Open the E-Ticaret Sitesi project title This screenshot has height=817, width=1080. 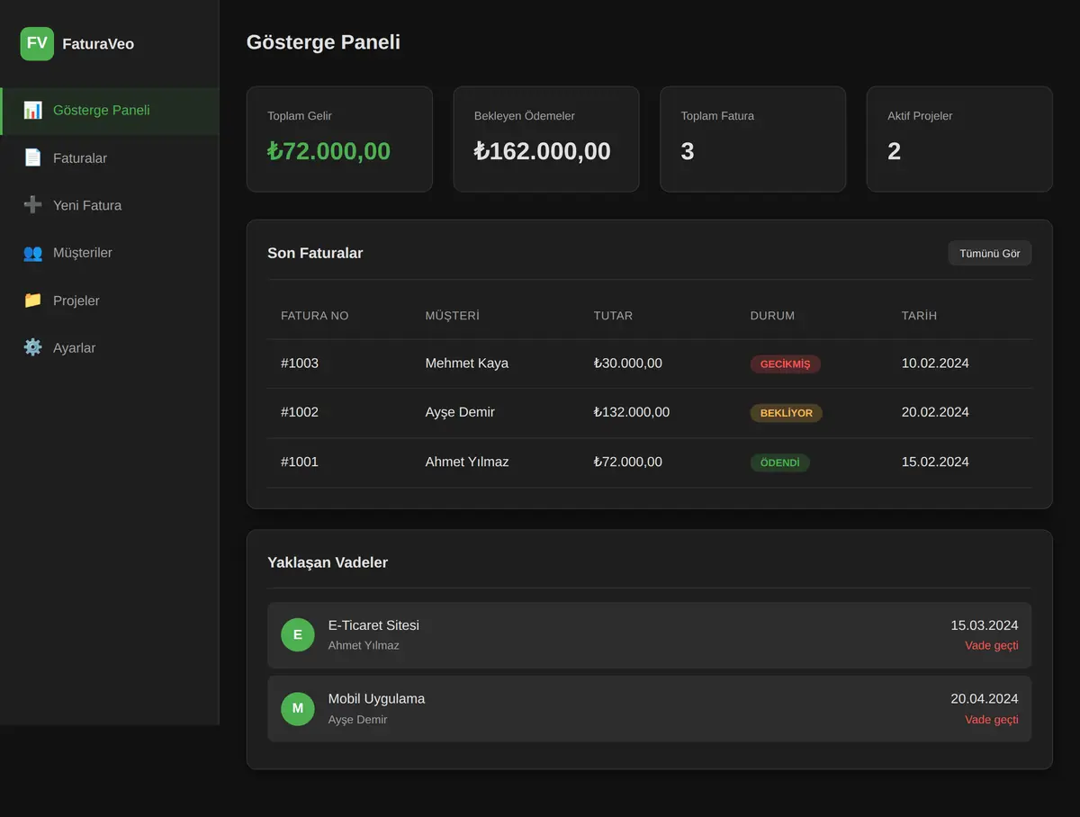(x=373, y=625)
